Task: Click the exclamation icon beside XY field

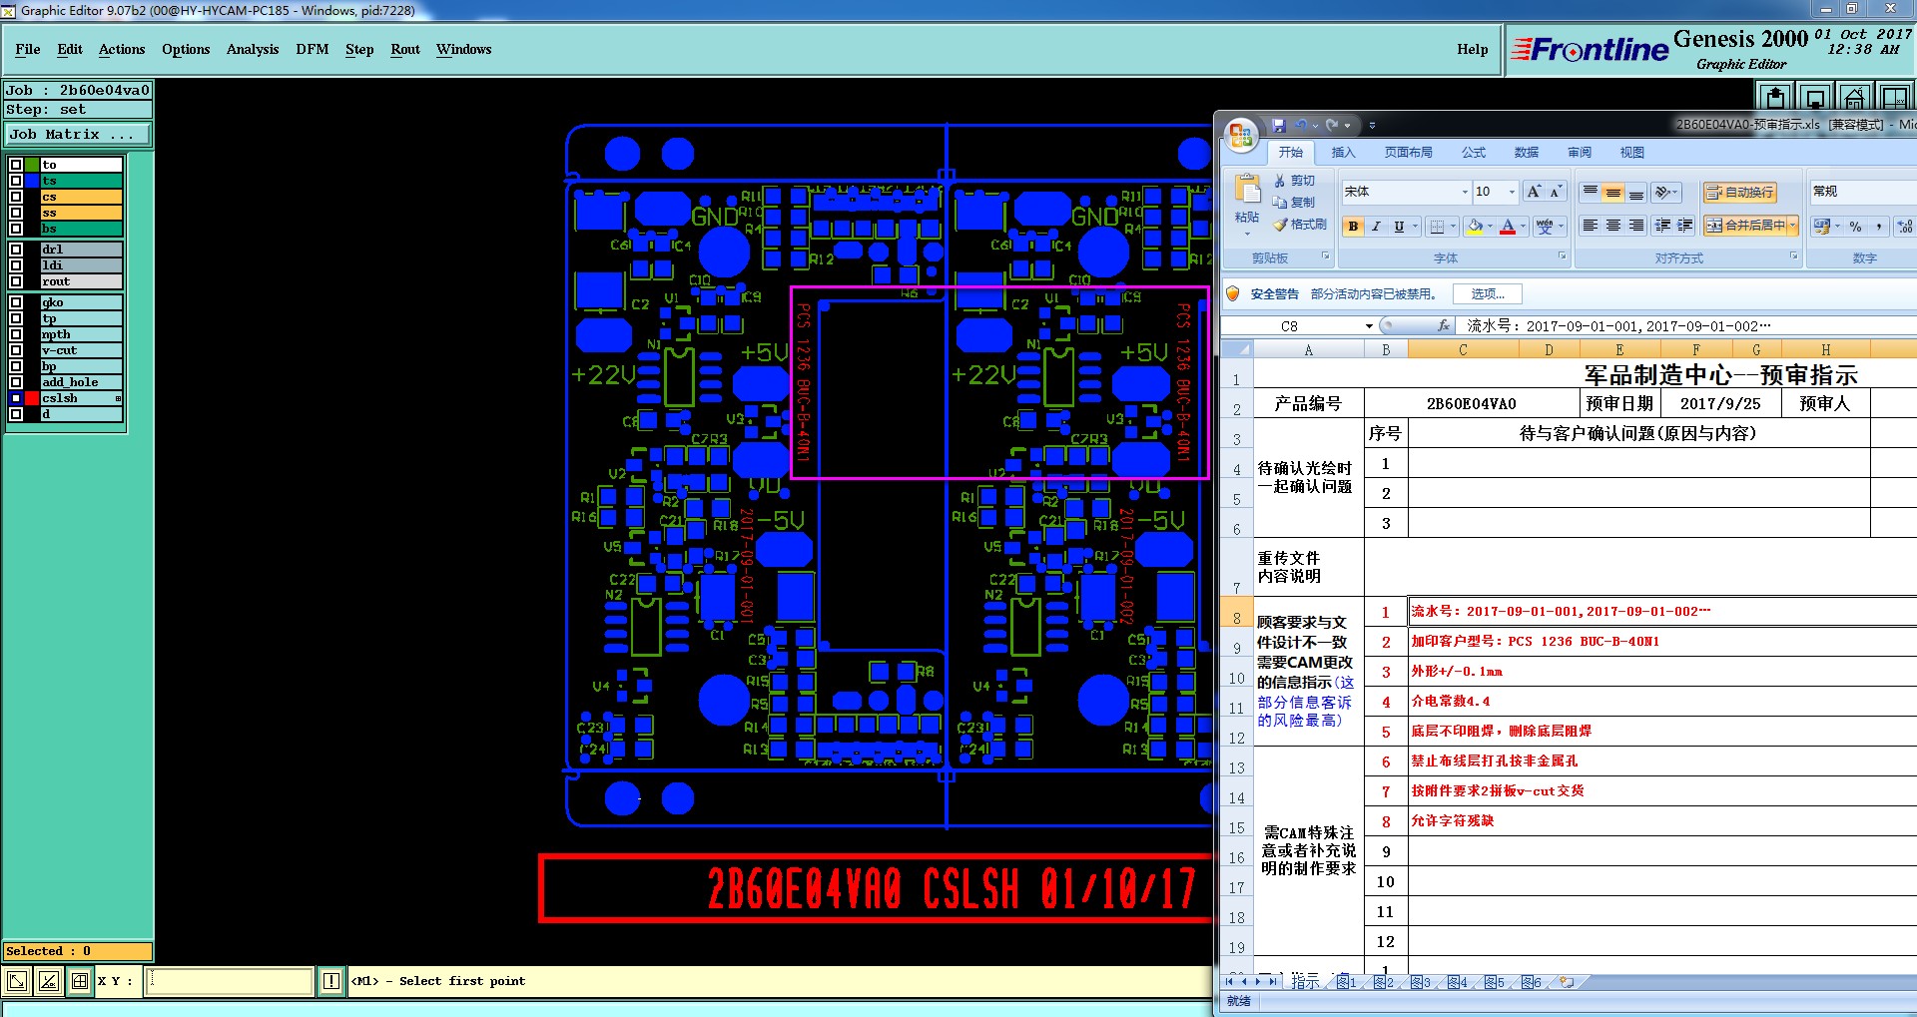Action: pos(331,981)
